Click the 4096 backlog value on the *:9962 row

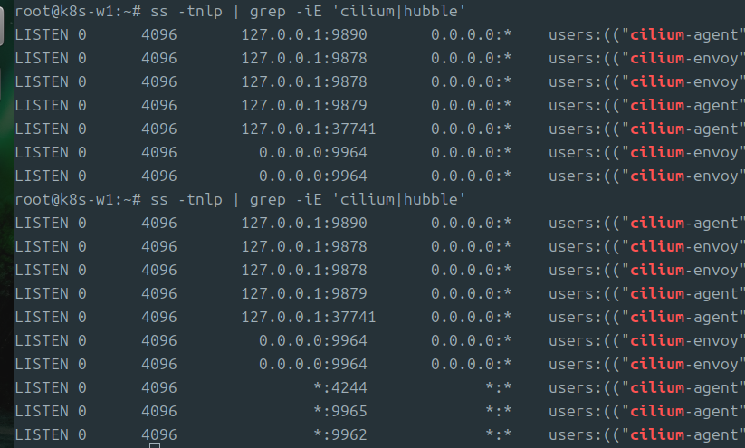pyautogui.click(x=159, y=434)
